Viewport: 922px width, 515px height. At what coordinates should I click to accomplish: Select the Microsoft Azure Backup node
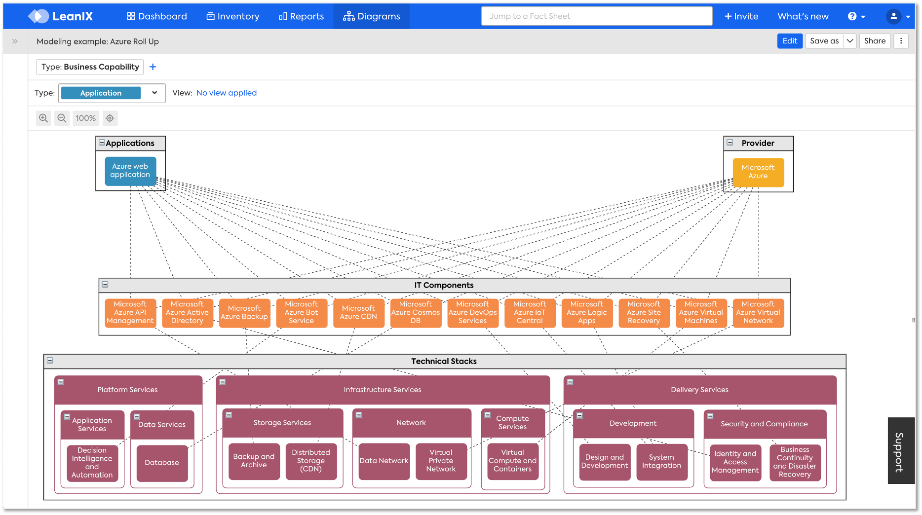coord(244,313)
